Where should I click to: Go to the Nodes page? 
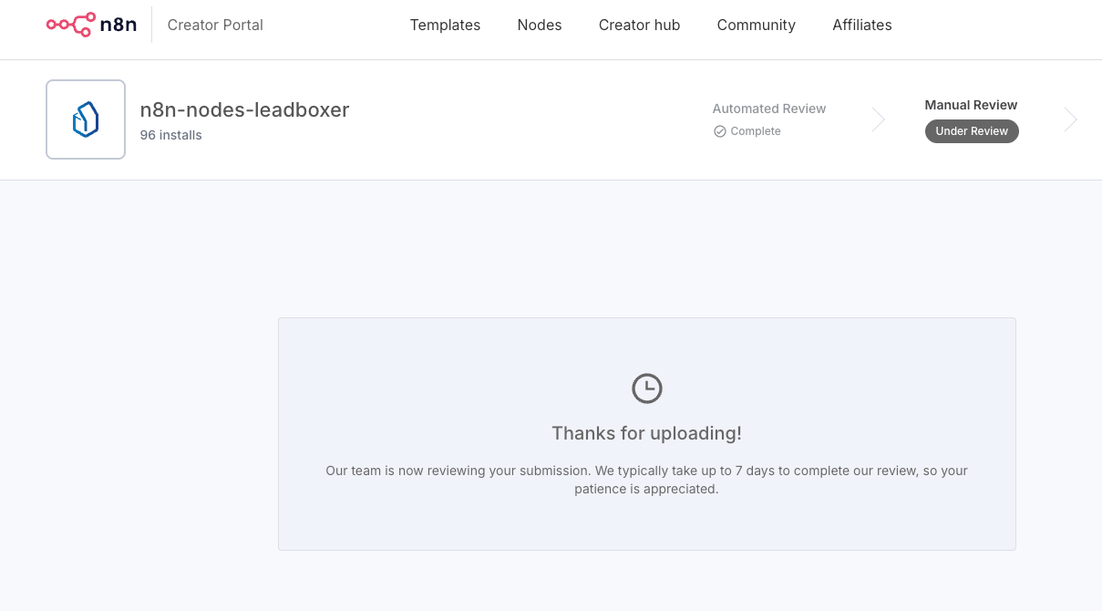click(x=540, y=25)
